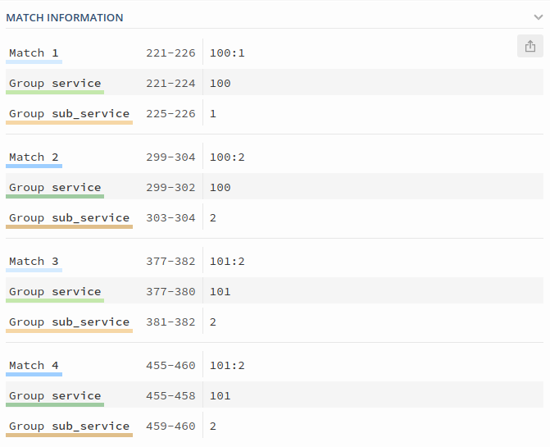Viewport: 550px width, 447px height.
Task: Click Group sub_service row under Match 1
Action: 275,114
